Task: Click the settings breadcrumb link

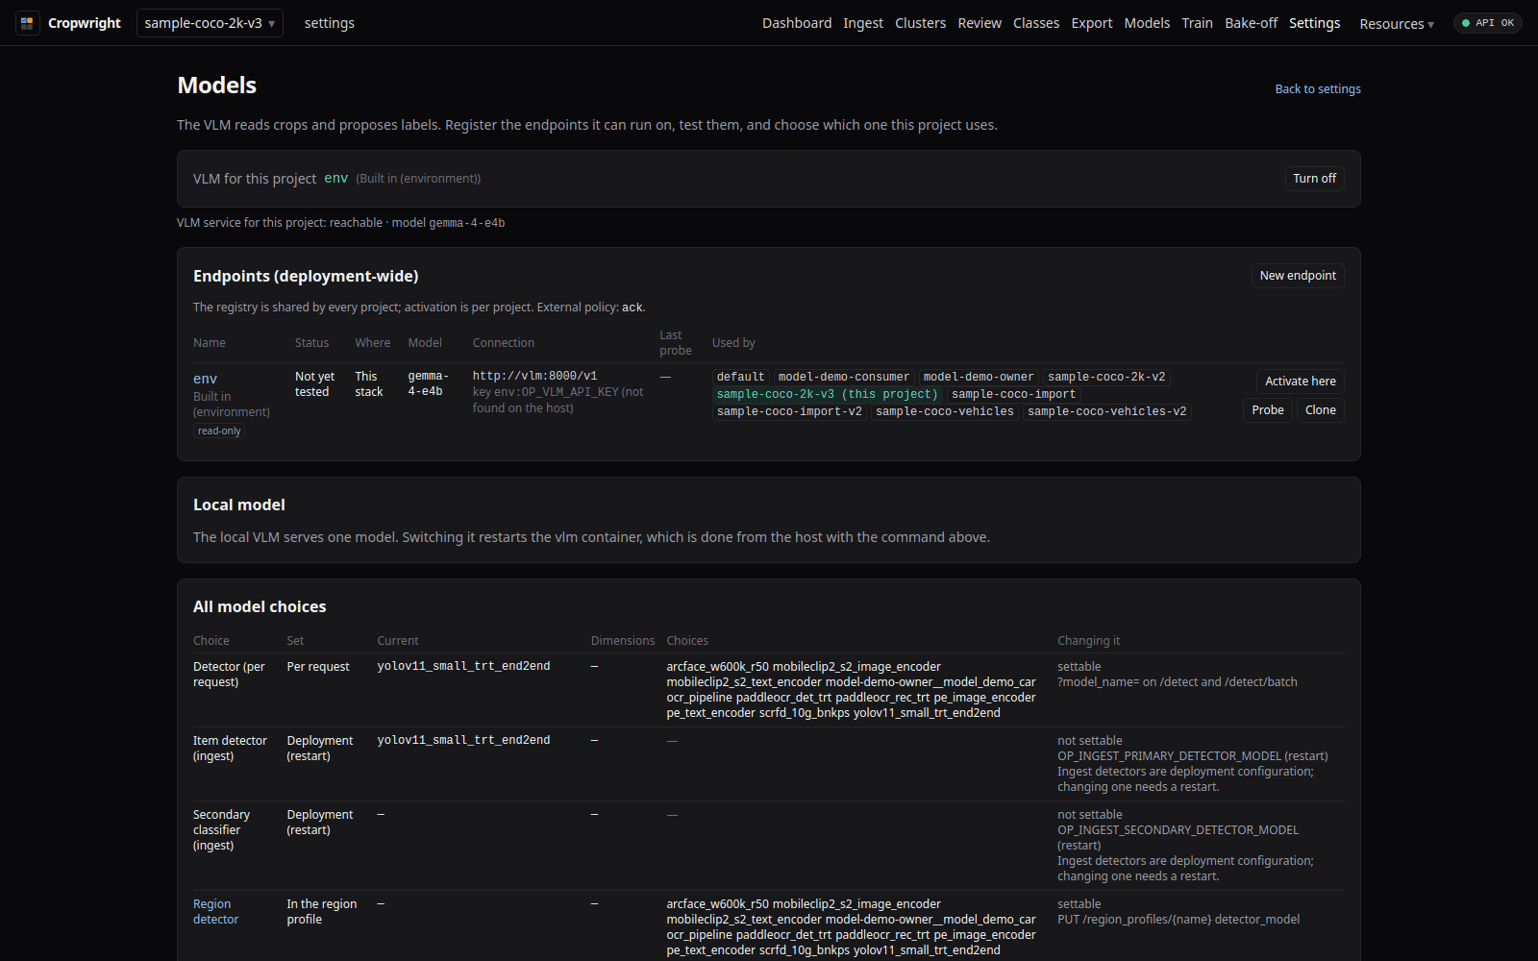Action: click(329, 23)
